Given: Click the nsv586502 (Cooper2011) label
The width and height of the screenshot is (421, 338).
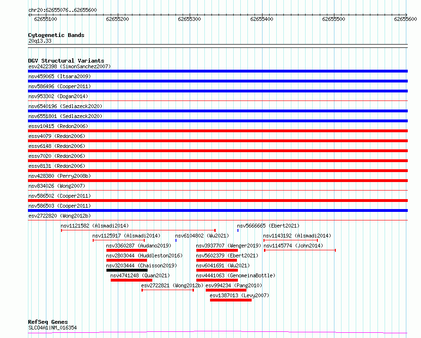Looking at the screenshot, I should pyautogui.click(x=60, y=196).
